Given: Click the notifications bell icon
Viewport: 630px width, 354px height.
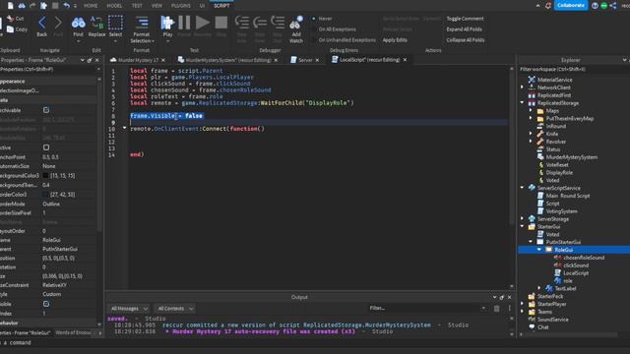Looking at the screenshot, I should pos(548,6).
